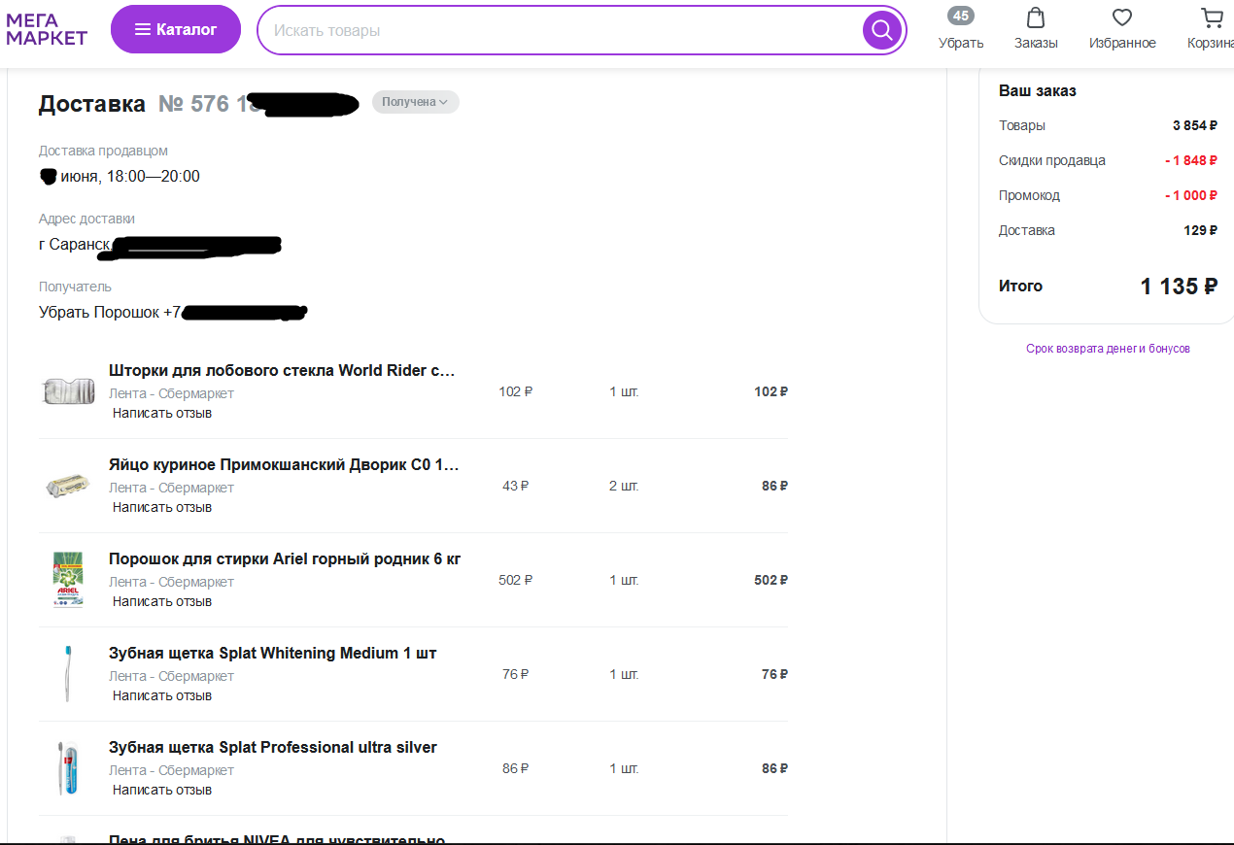Click the Промокод discount value - 1 000 ₽
The width and height of the screenshot is (1234, 845).
1191,195
